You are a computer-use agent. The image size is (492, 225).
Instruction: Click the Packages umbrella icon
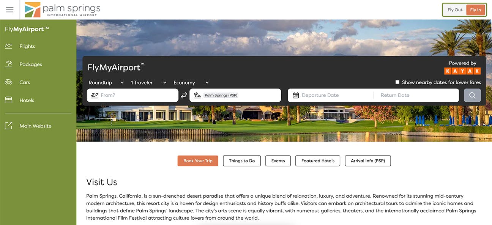tap(8, 64)
